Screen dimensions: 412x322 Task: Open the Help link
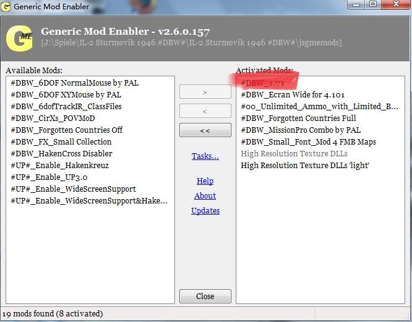coord(205,181)
